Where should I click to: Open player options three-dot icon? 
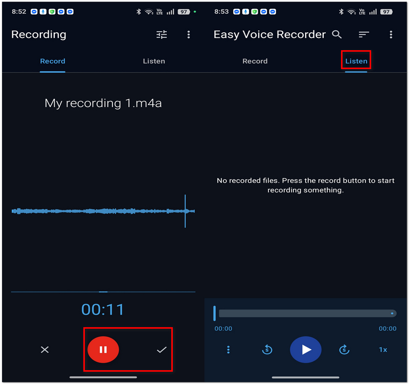pyautogui.click(x=228, y=350)
